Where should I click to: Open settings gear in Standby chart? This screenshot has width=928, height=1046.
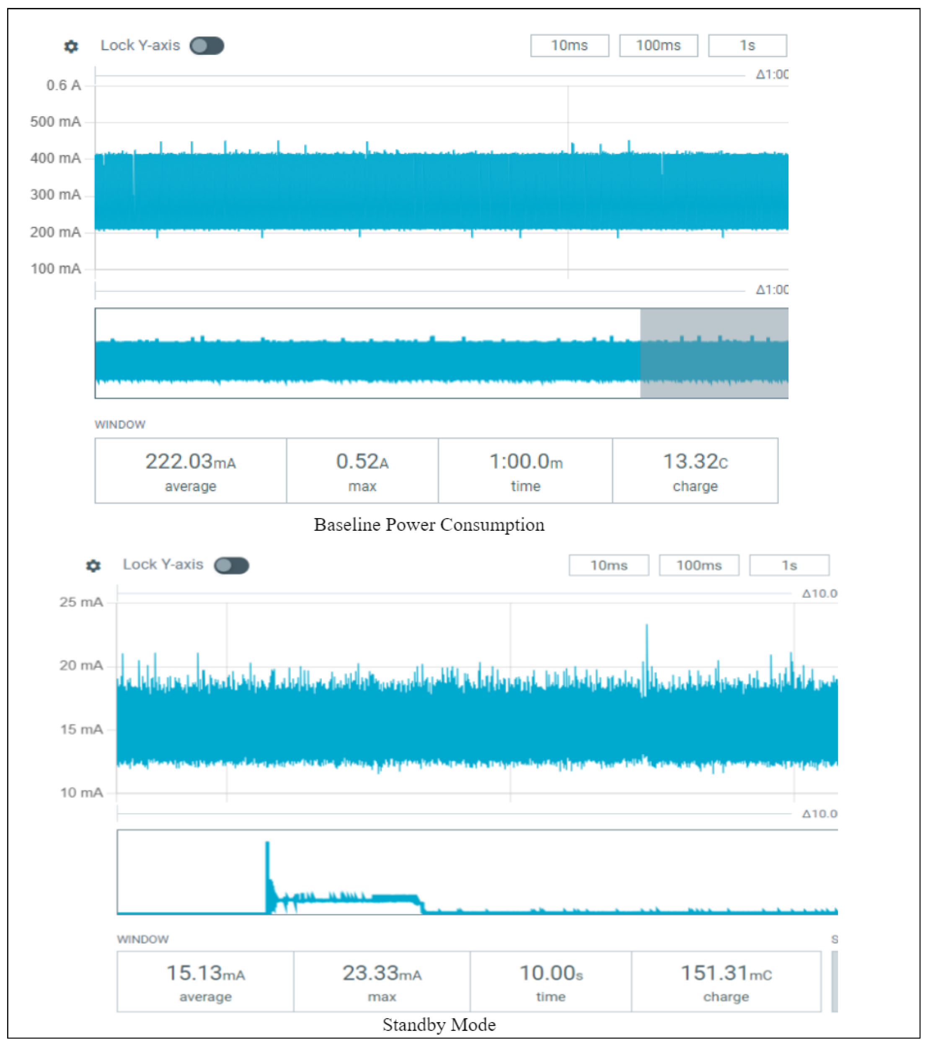[x=93, y=566]
